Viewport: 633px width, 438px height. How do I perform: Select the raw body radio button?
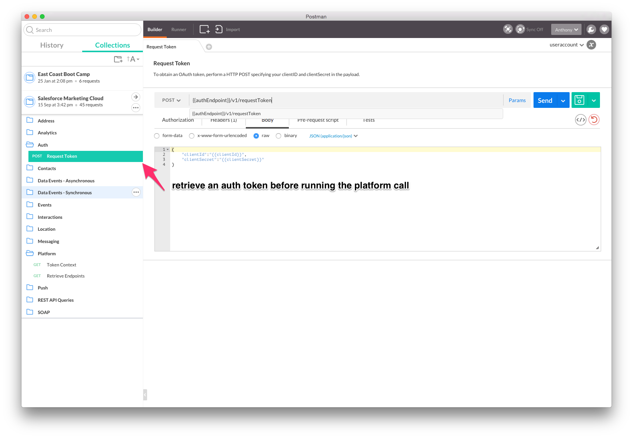[256, 136]
